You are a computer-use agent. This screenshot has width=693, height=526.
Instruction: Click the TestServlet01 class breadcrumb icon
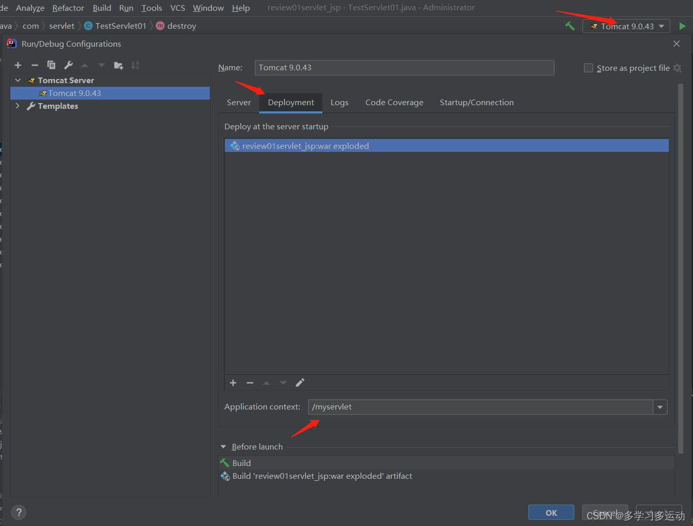pos(88,26)
